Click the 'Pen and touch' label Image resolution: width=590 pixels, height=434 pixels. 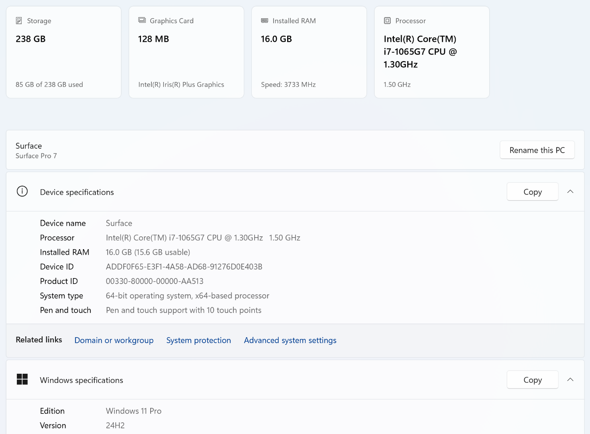pos(65,310)
